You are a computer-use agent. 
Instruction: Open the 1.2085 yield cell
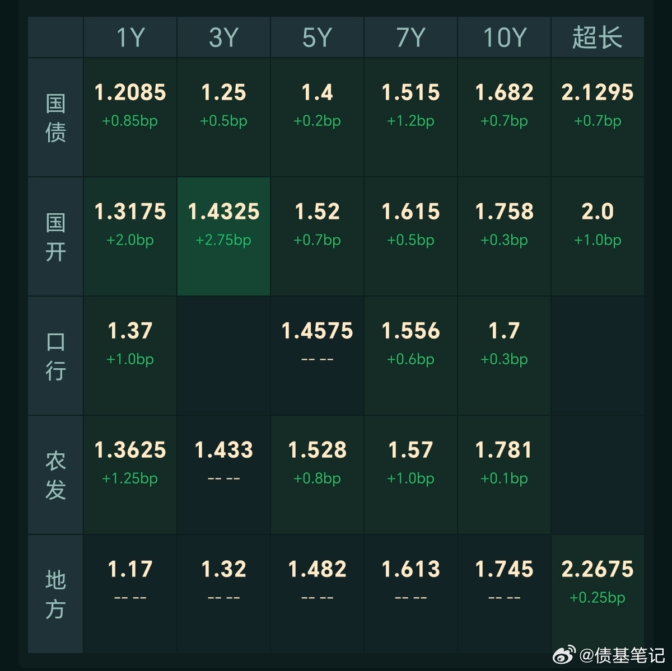[130, 118]
